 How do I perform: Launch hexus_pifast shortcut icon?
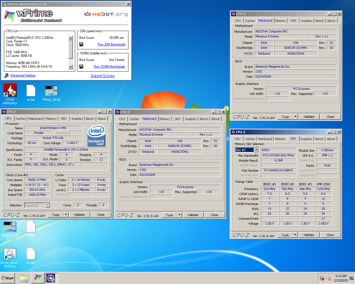point(10,254)
